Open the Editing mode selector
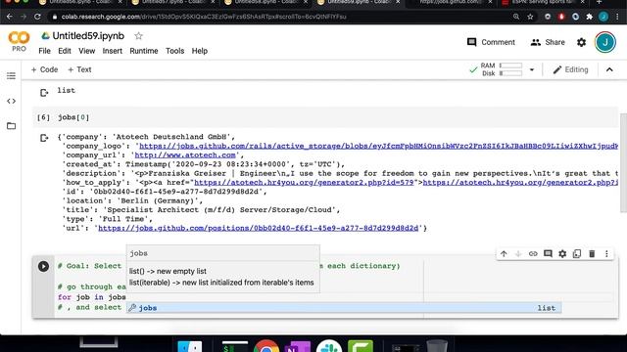Image resolution: width=627 pixels, height=352 pixels. pos(570,69)
